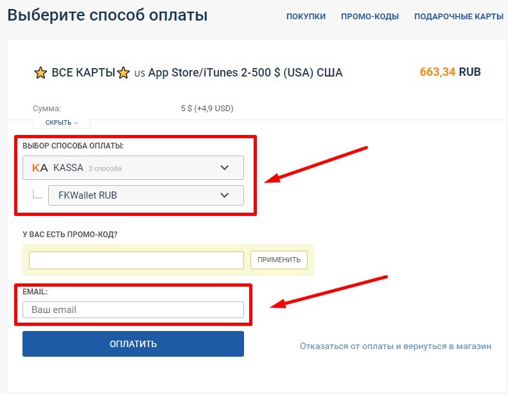
Task: Click the Выберите способ оплаты heading
Action: [x=107, y=15]
